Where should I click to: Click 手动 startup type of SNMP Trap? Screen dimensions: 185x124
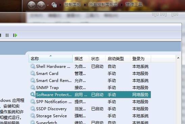click(x=112, y=88)
